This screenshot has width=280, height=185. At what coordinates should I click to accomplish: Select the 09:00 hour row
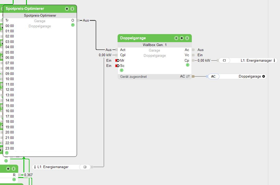click(x=10, y=74)
